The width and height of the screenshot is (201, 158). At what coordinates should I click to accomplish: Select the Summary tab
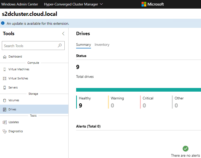click(83, 45)
